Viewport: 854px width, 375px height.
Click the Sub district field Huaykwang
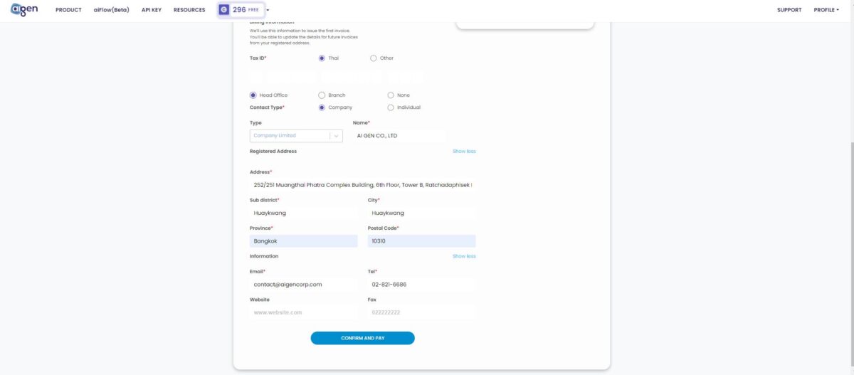click(304, 213)
